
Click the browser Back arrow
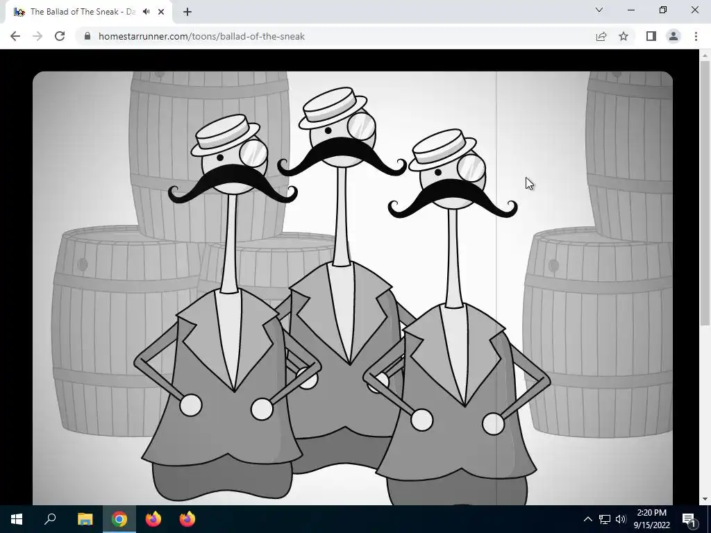point(15,36)
